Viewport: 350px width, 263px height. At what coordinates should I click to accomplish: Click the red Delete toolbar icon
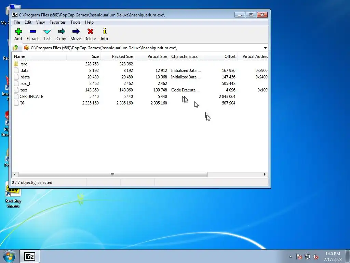point(90,31)
